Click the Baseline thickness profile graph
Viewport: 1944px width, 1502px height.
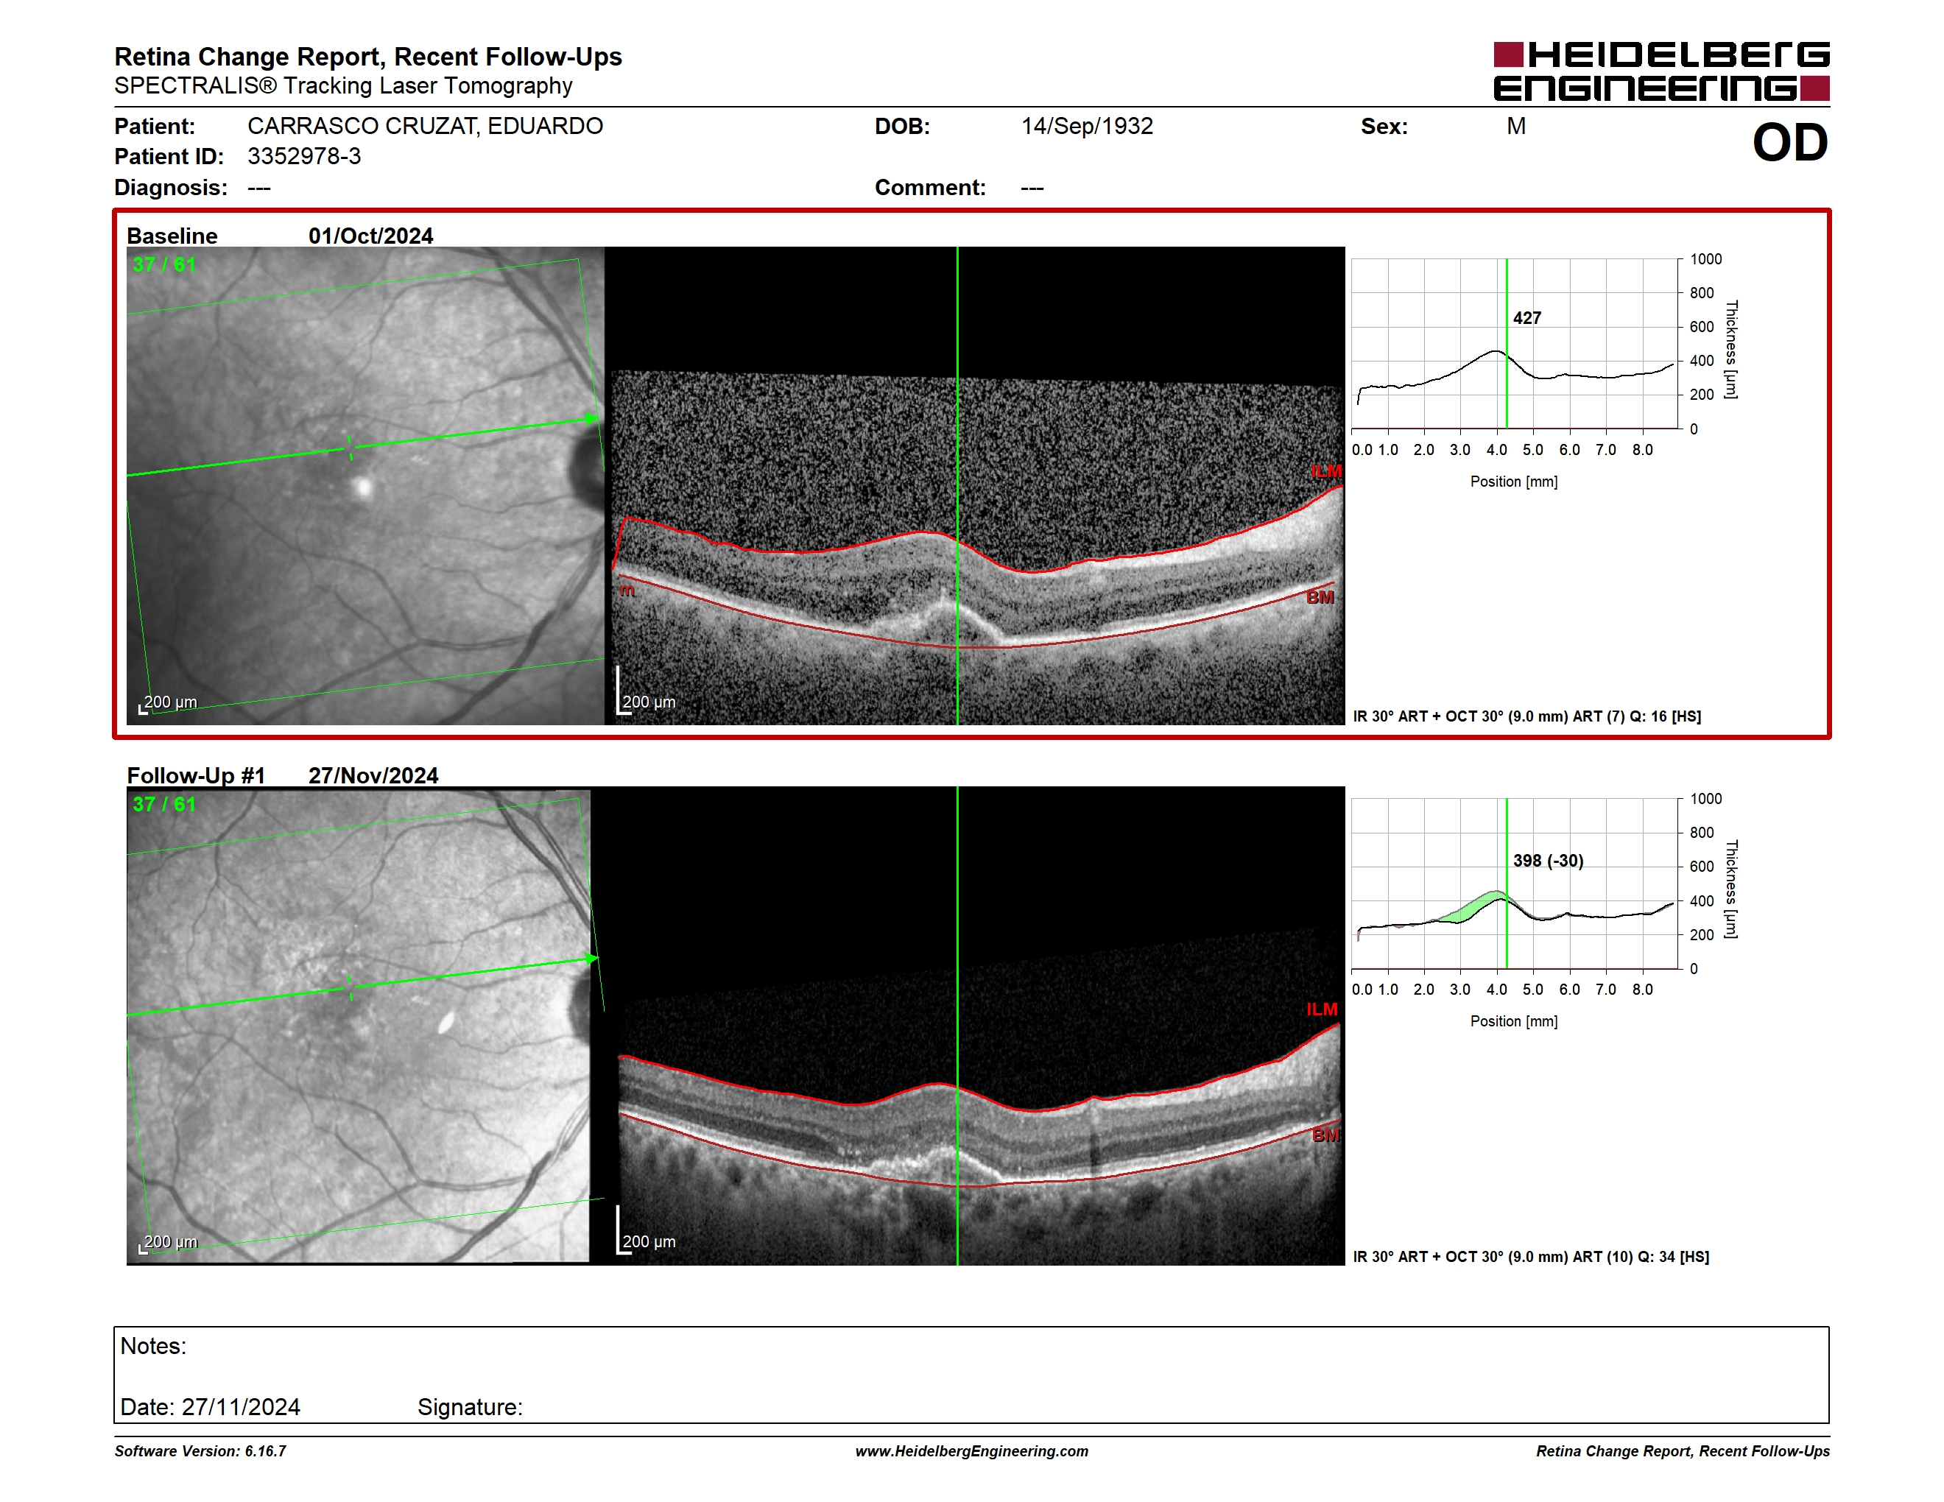(1514, 343)
